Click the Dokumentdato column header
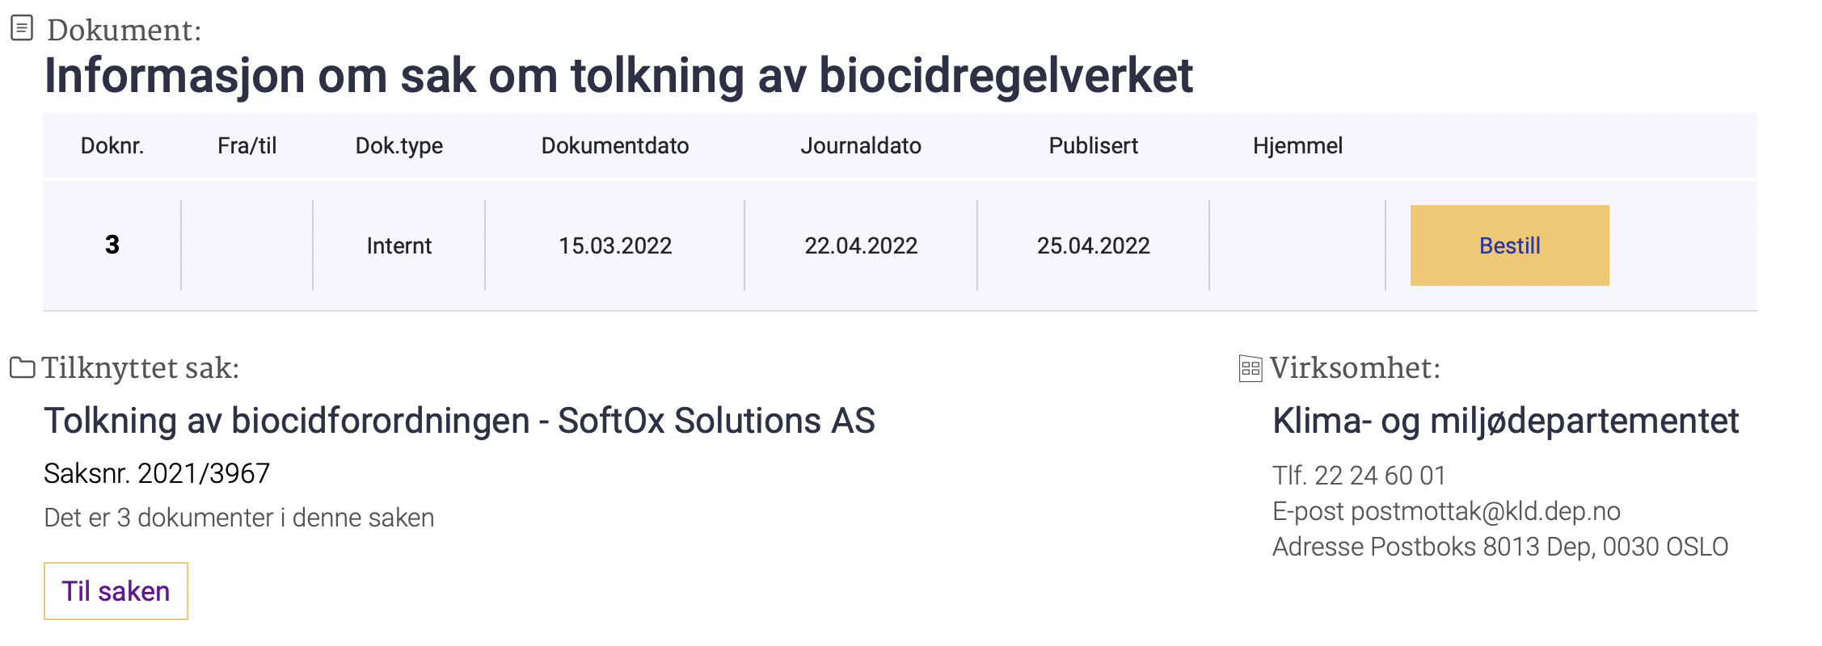Viewport: 1822px width, 646px height. [x=615, y=145]
